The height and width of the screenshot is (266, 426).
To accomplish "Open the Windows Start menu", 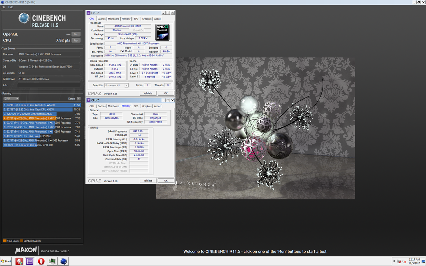I will [x=6, y=261].
